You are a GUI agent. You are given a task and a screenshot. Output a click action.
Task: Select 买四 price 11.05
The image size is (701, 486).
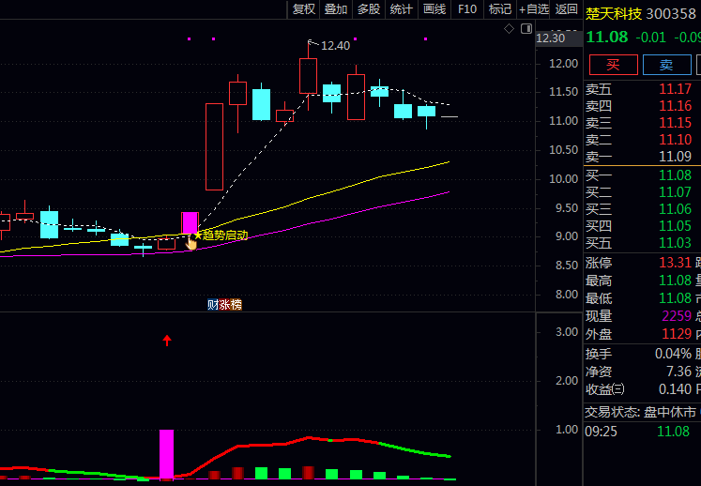coord(675,226)
